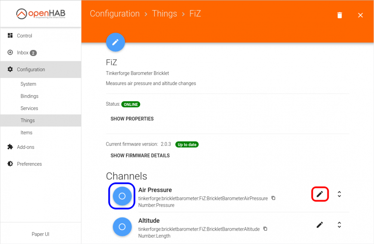Screen dimensions: 374x244
Task: Open Things in the breadcrumb navigation
Action: click(x=165, y=13)
